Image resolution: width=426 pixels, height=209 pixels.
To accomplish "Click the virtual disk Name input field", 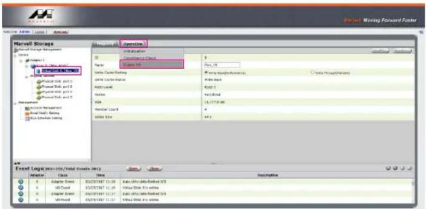I will coord(222,65).
